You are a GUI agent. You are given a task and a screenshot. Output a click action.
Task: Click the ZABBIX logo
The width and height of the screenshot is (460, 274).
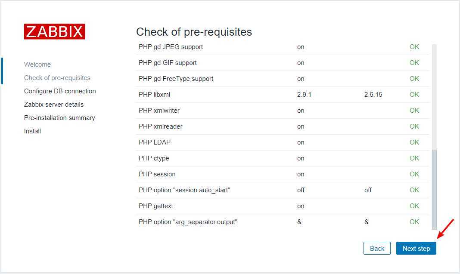pyautogui.click(x=55, y=31)
